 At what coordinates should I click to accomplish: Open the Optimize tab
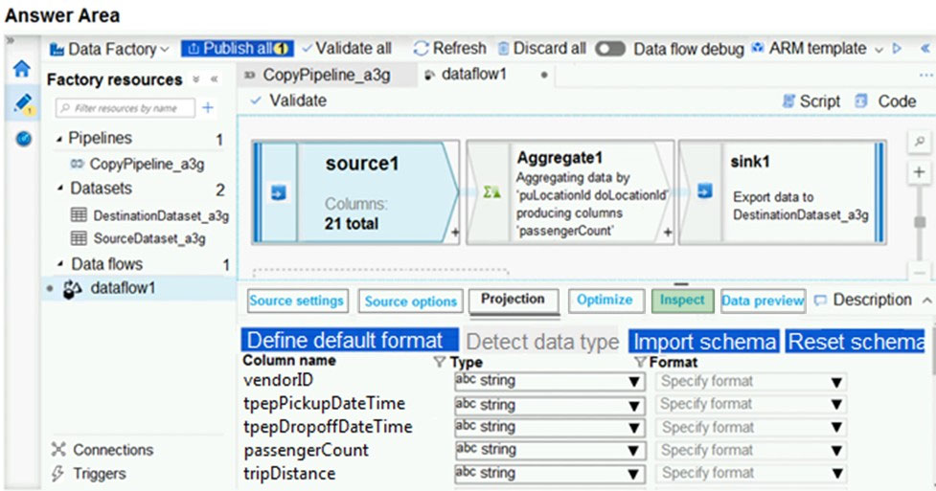point(605,301)
